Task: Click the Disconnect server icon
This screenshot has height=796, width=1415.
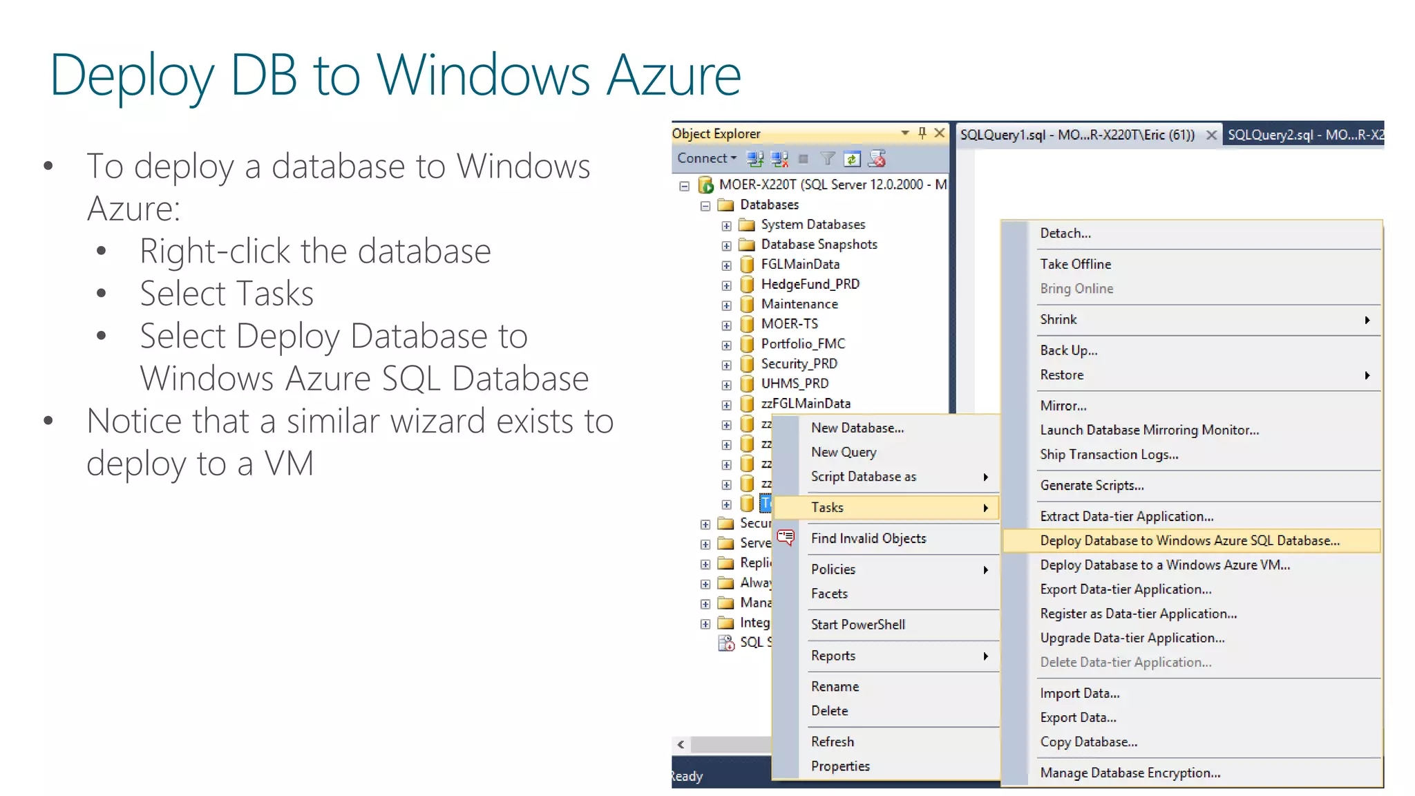Action: (780, 159)
